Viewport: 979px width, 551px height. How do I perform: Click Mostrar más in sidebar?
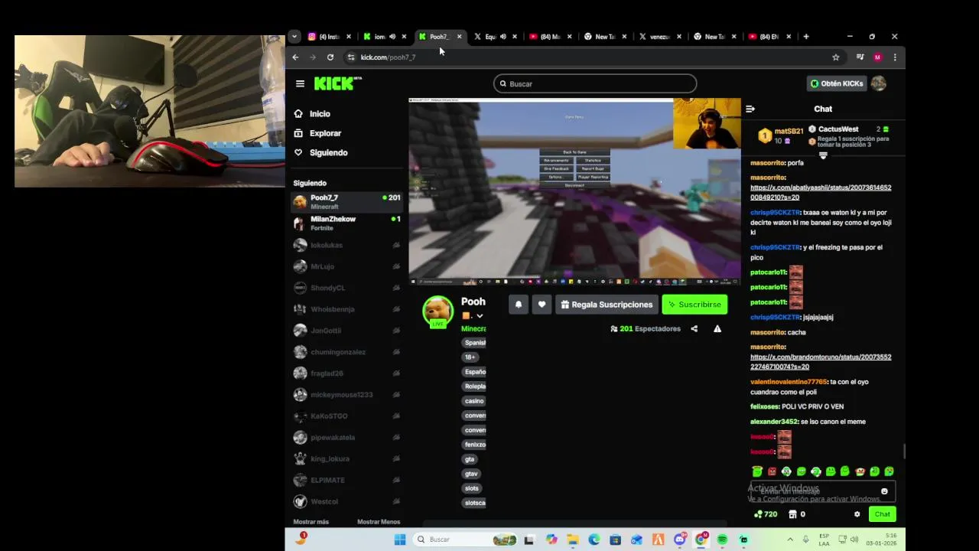tap(311, 522)
